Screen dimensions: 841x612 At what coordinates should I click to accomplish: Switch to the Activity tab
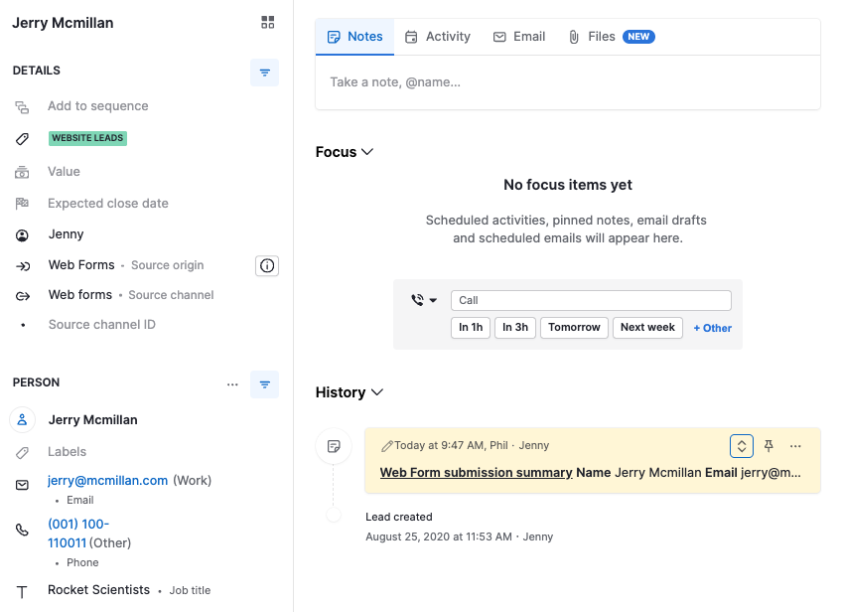438,37
